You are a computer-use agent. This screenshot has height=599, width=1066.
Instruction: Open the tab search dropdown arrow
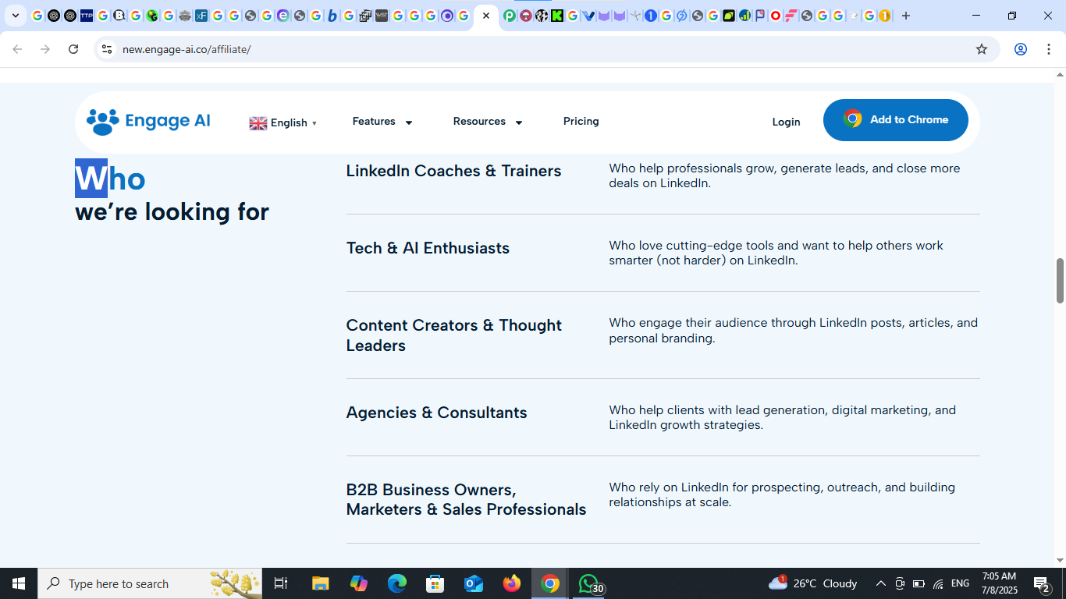pos(15,16)
